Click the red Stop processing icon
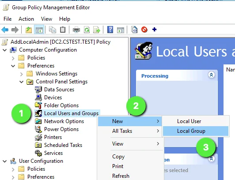 pos(144,30)
